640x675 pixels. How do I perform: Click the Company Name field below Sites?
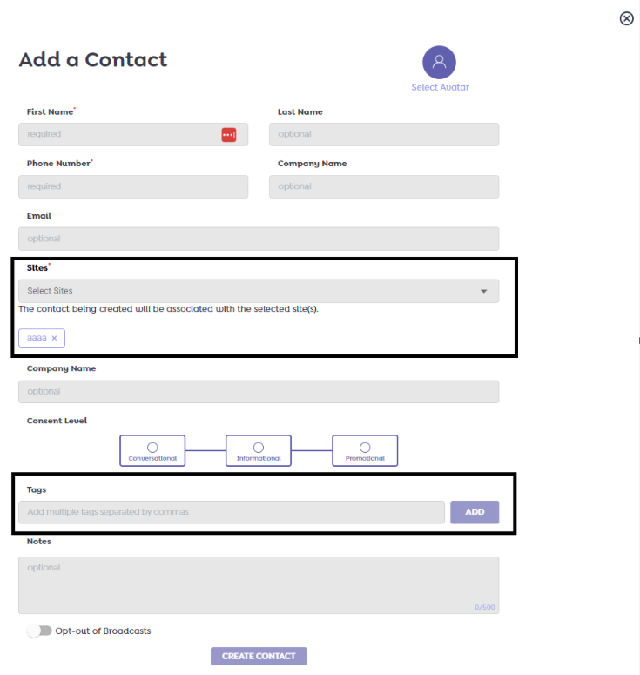coord(258,391)
